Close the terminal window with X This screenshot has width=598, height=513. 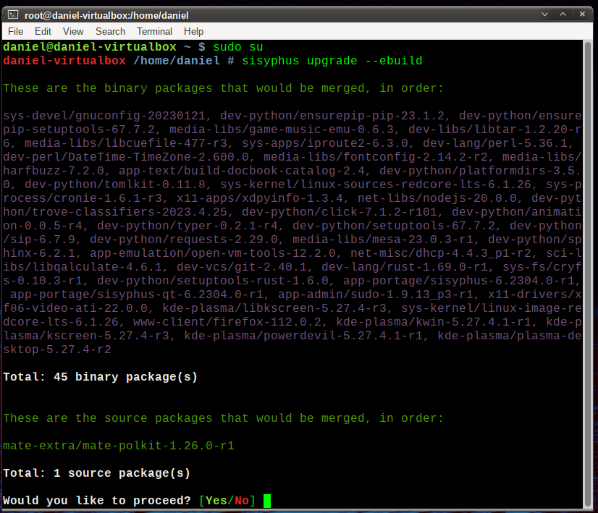click(x=582, y=14)
